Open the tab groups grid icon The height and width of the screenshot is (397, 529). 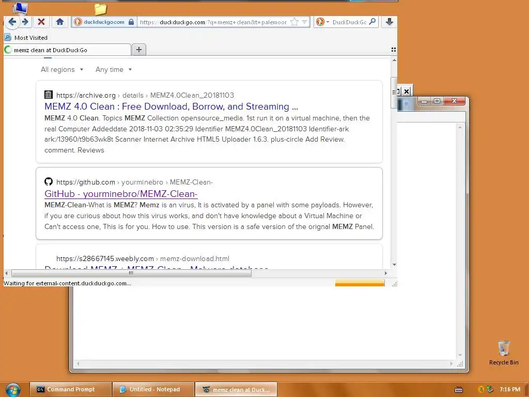click(x=393, y=50)
